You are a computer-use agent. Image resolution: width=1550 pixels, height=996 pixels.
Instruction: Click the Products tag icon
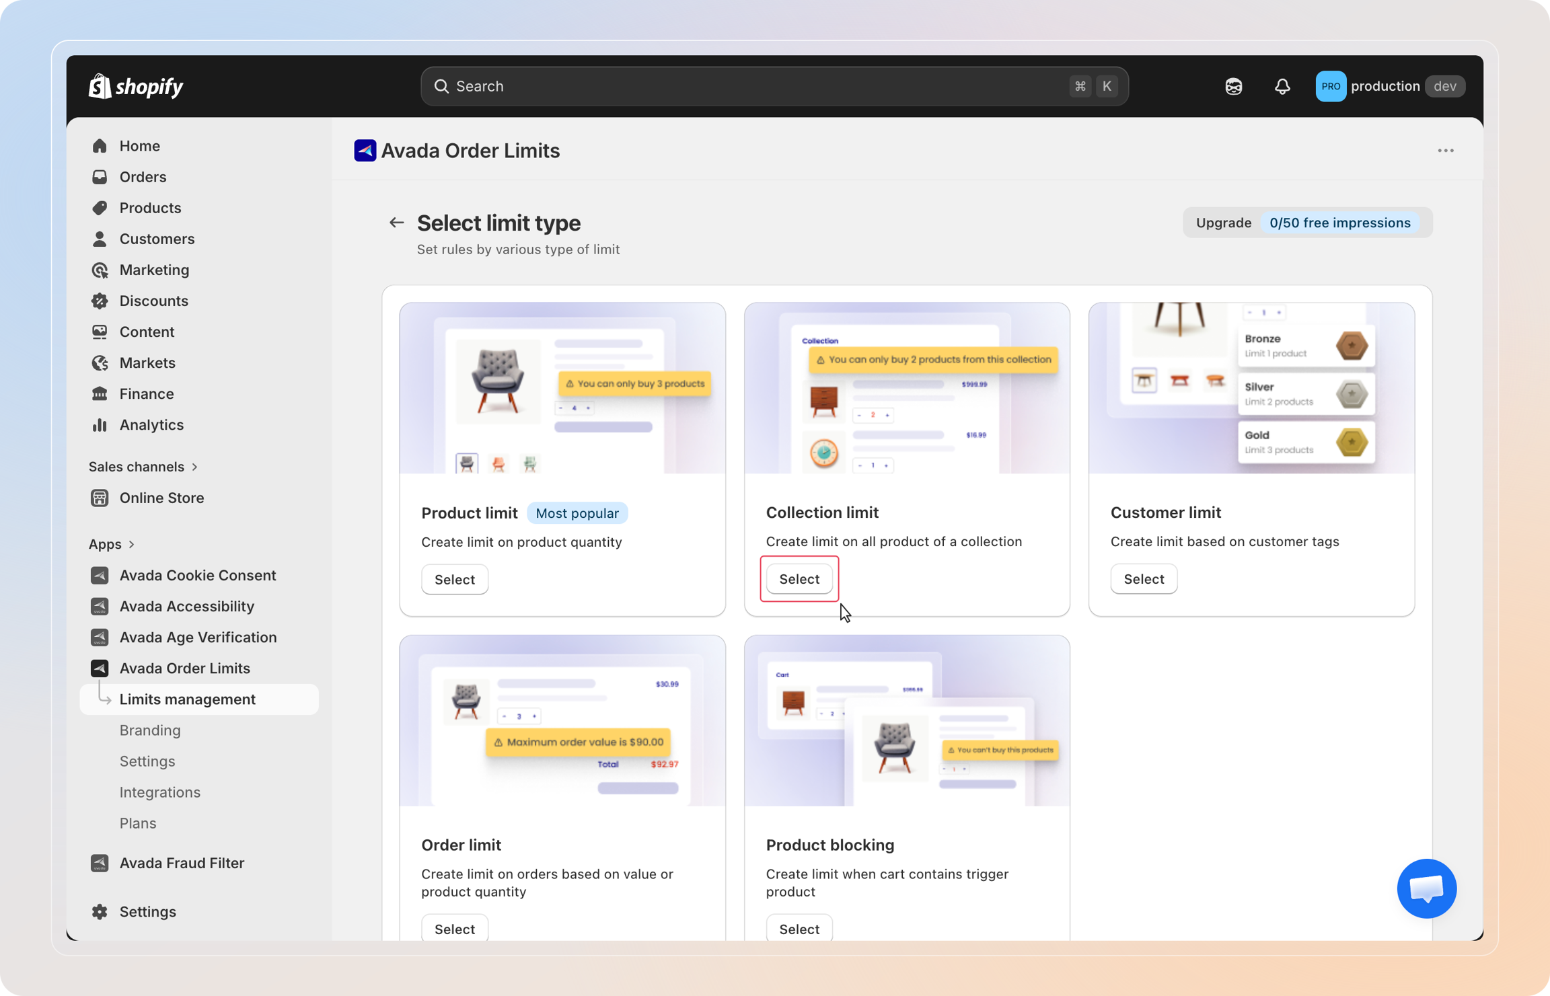[x=100, y=208]
